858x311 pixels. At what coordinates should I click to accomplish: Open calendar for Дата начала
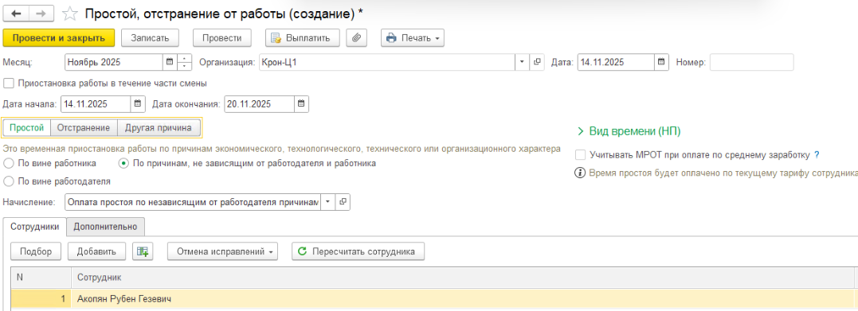[x=138, y=103]
